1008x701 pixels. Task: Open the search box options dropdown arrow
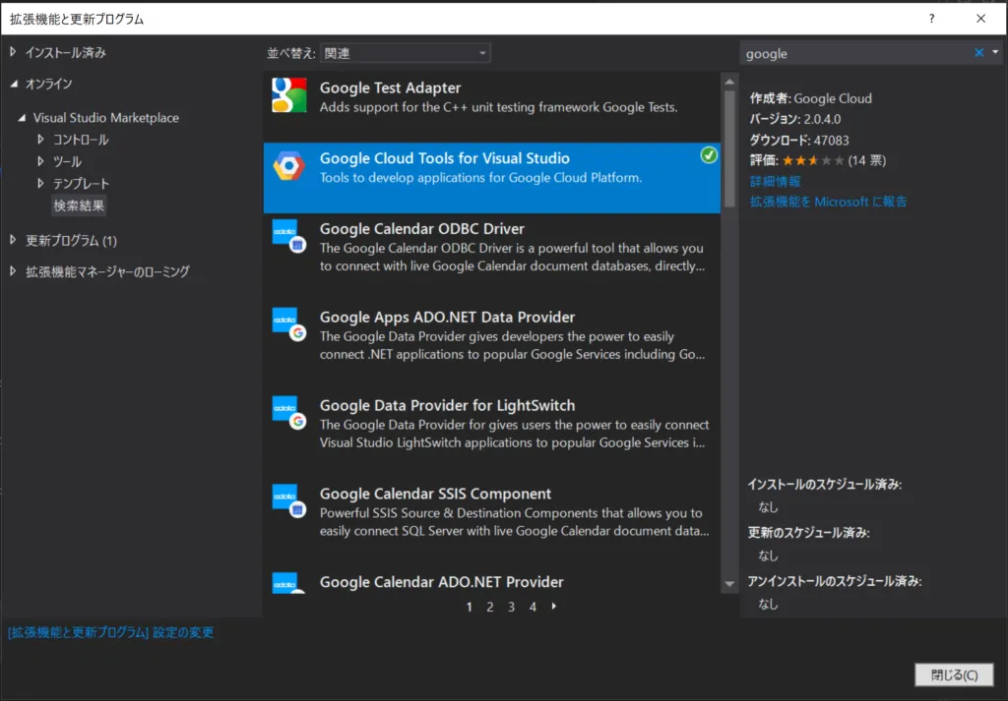pyautogui.click(x=995, y=52)
